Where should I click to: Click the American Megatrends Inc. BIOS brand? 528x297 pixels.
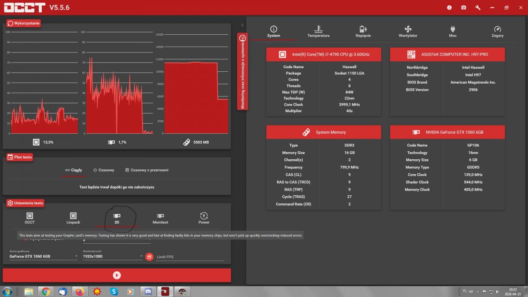pos(473,82)
